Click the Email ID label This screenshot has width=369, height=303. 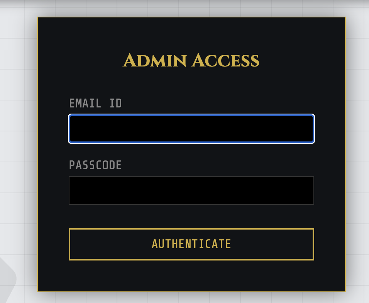95,104
